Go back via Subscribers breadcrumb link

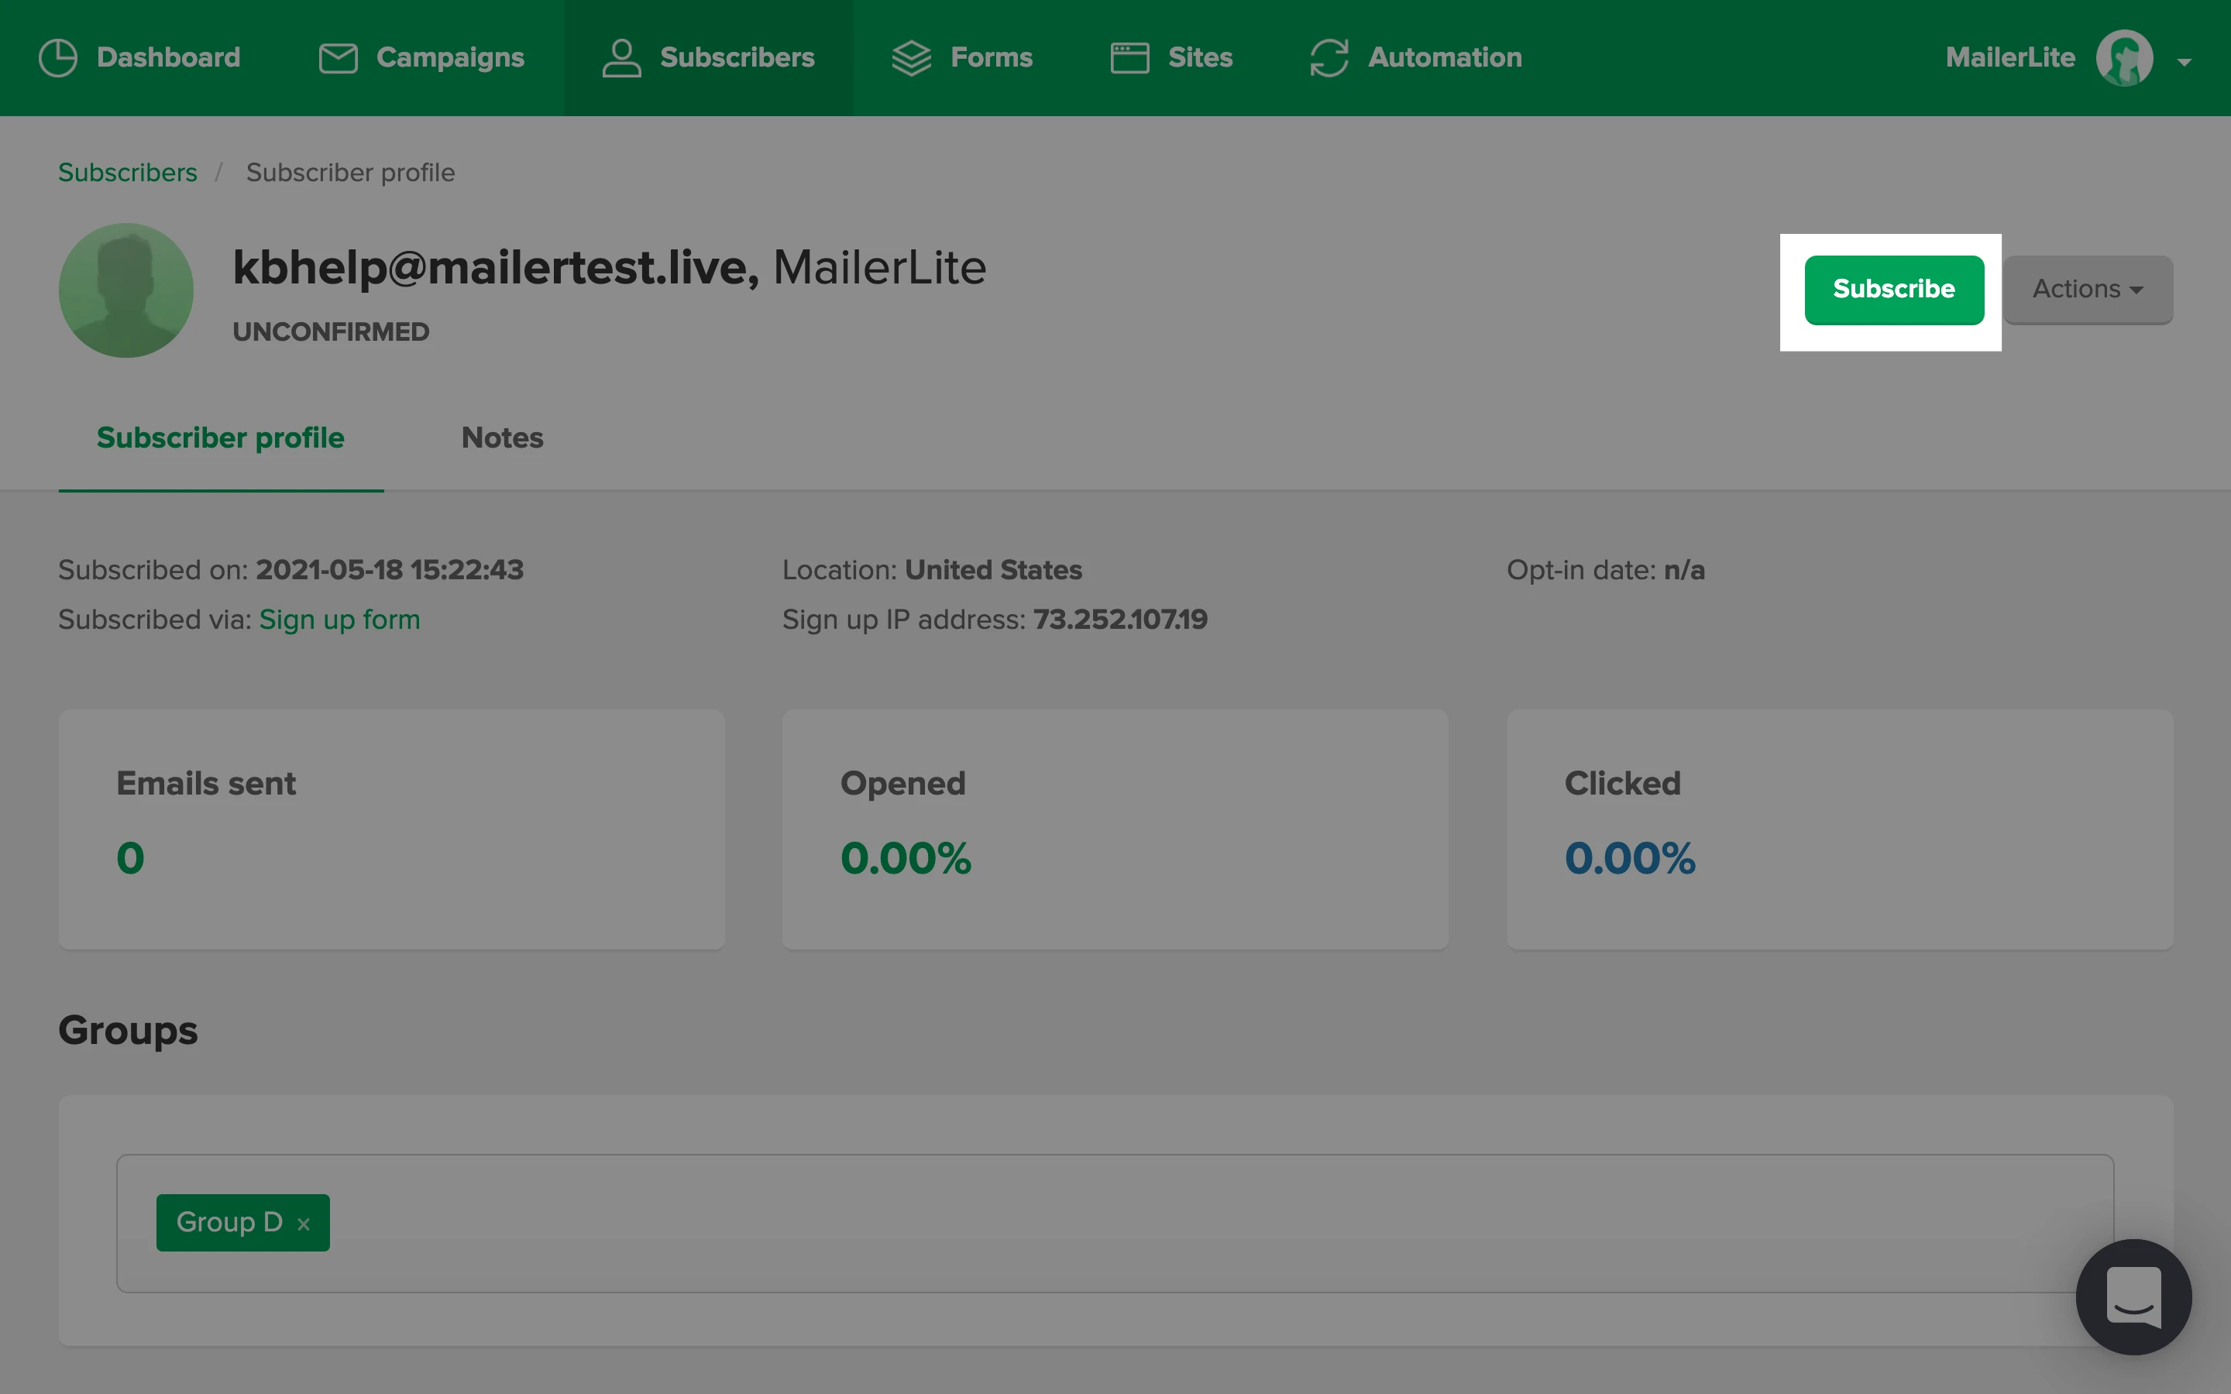pos(127,173)
